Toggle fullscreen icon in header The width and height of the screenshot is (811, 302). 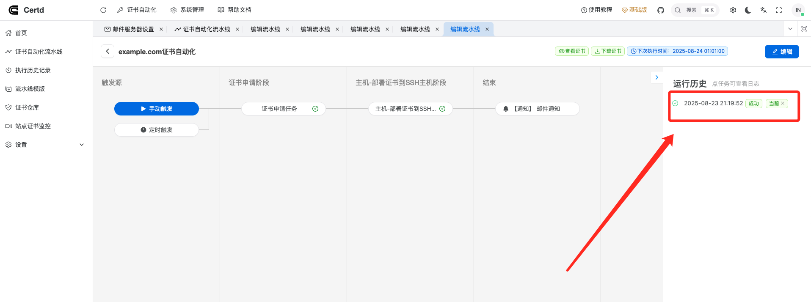click(x=779, y=10)
